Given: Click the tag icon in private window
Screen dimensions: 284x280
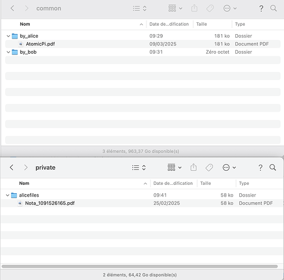Looking at the screenshot, I should point(209,167).
